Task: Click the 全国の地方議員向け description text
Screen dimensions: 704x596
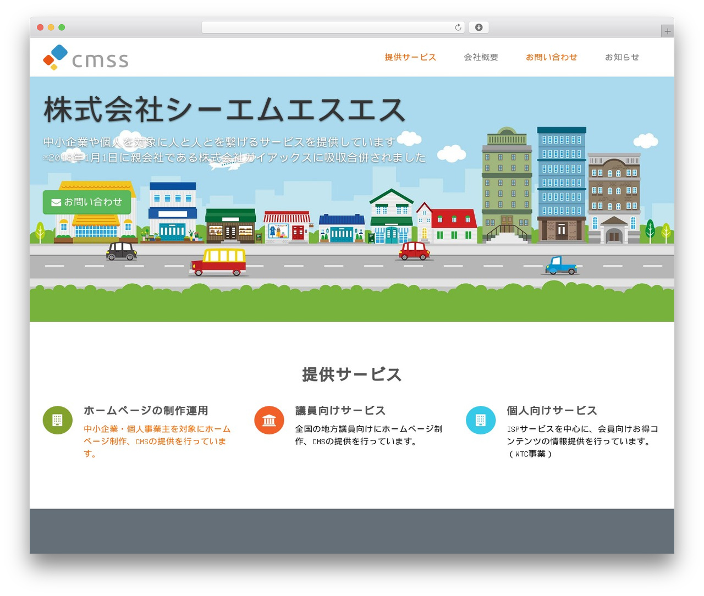Action: (x=369, y=435)
